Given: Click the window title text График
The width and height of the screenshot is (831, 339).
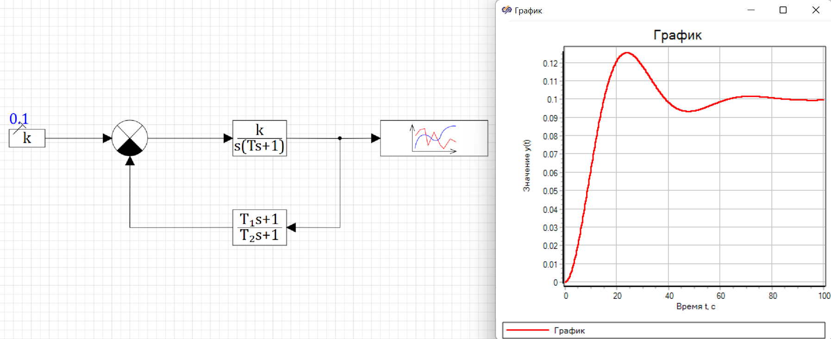Looking at the screenshot, I should click(x=528, y=11).
